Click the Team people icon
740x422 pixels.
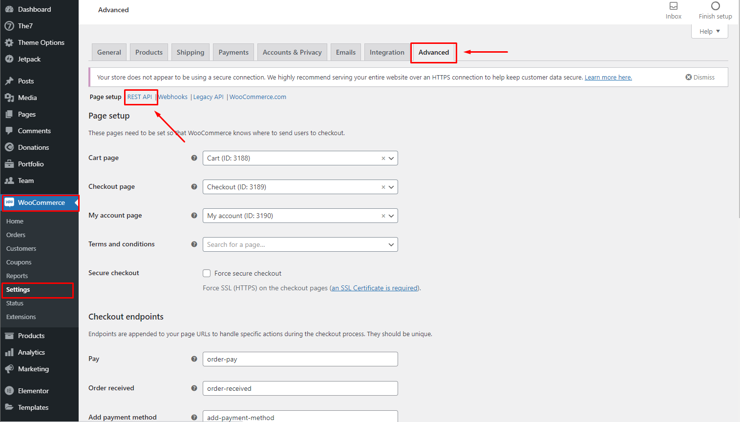9,181
